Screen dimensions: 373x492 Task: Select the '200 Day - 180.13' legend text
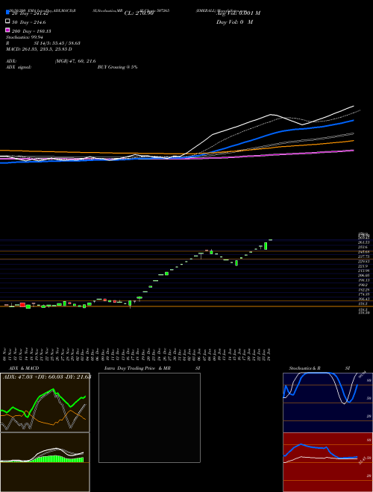tap(31, 31)
